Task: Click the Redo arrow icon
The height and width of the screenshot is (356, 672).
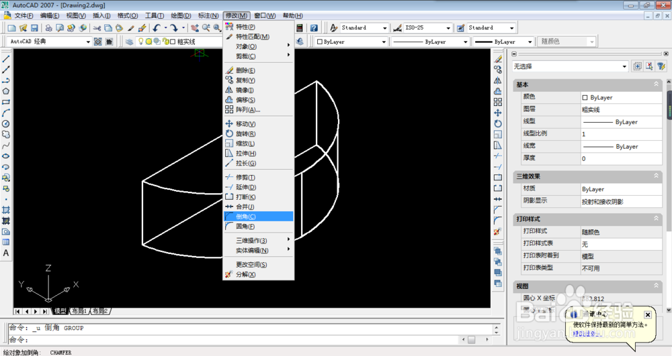Action: [174, 27]
